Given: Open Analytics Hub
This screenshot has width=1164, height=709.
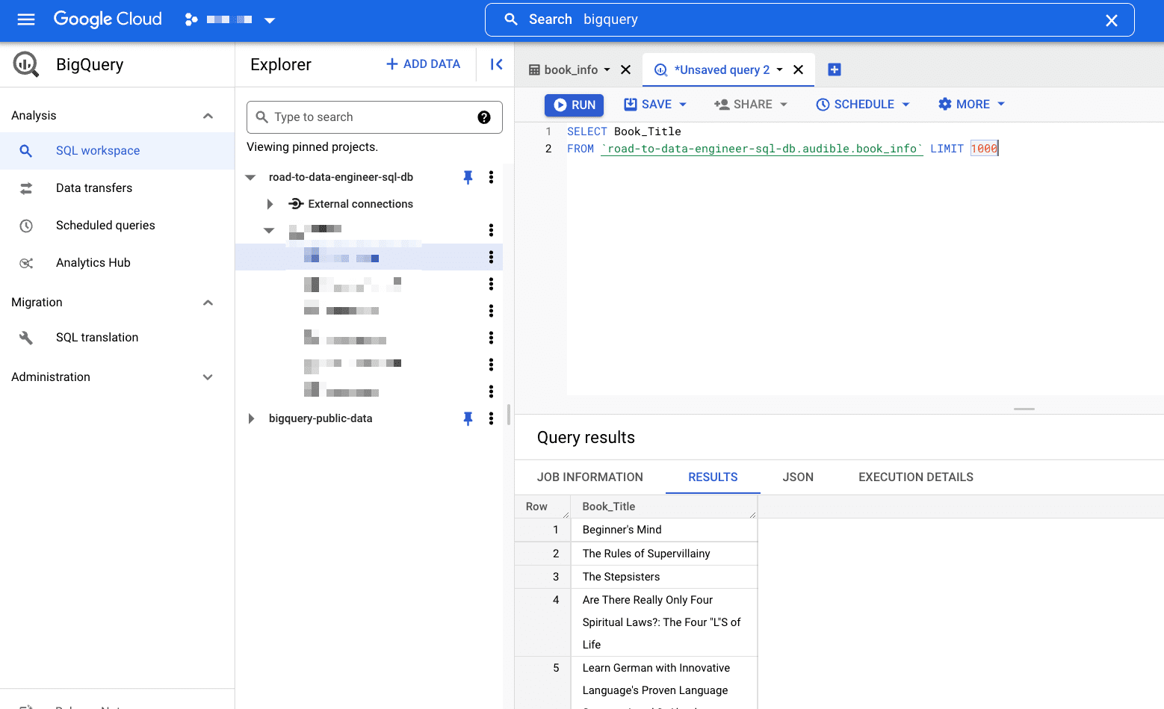Looking at the screenshot, I should pos(93,262).
